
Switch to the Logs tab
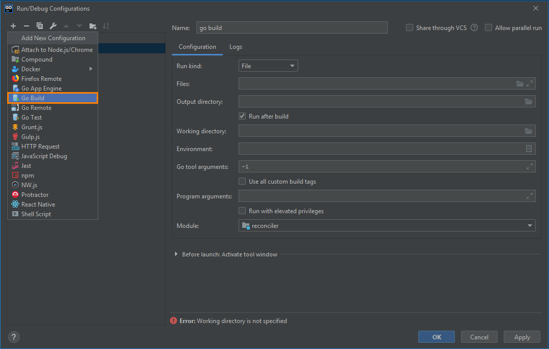(236, 46)
